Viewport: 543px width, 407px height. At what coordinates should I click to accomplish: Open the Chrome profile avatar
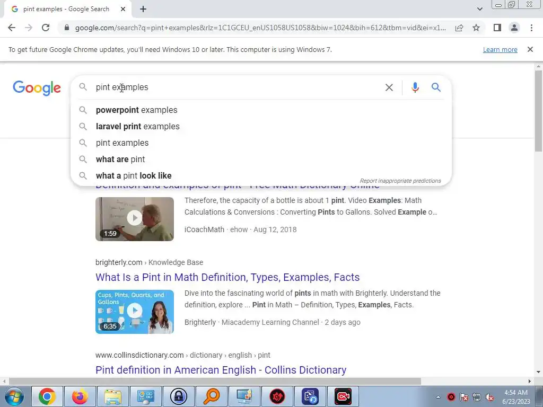[514, 28]
